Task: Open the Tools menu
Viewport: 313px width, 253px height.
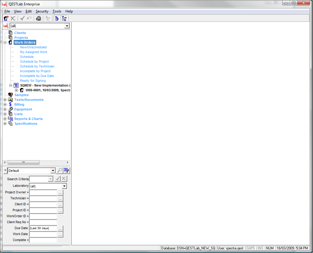Action: 57,11
